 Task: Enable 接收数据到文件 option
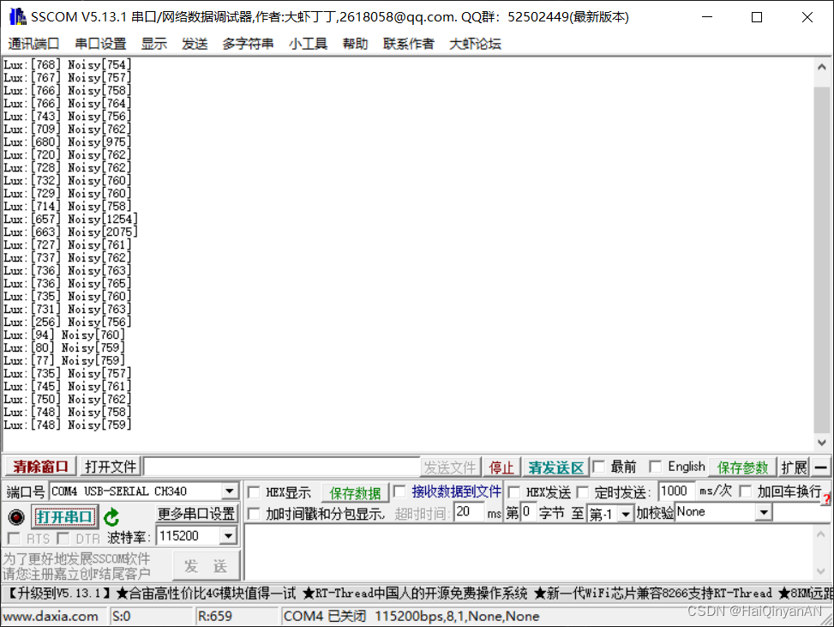(399, 491)
